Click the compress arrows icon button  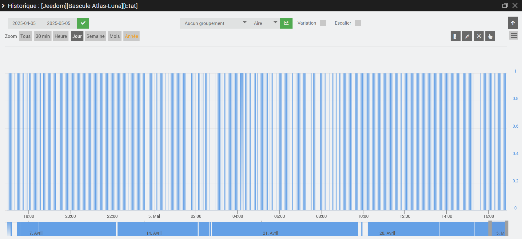click(467, 36)
